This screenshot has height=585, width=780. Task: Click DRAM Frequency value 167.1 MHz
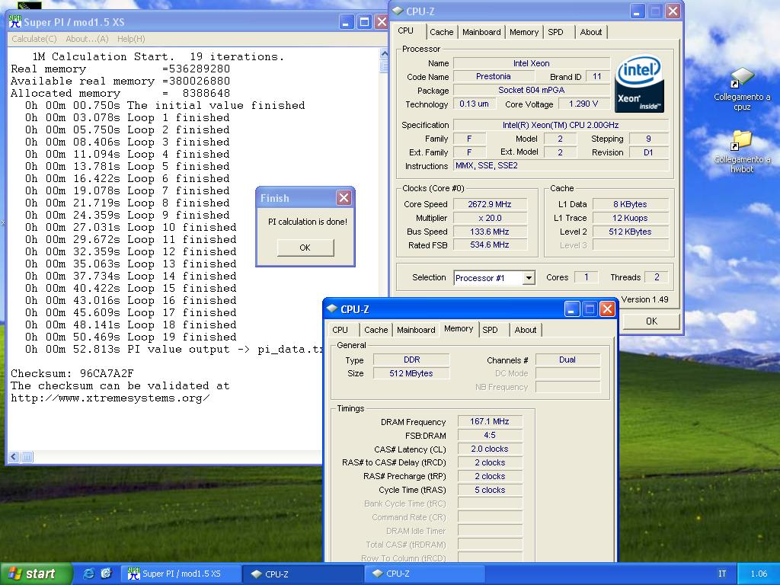[x=490, y=421]
